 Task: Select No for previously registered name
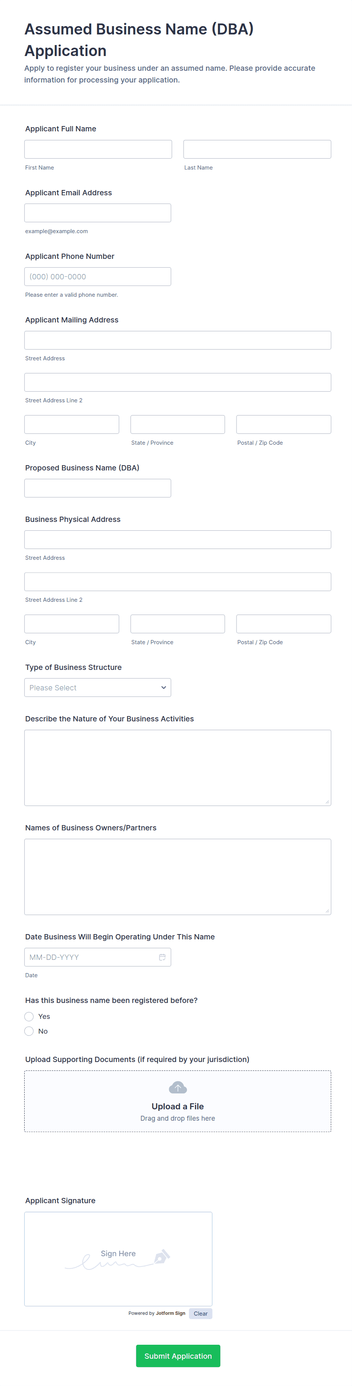click(x=29, y=1031)
